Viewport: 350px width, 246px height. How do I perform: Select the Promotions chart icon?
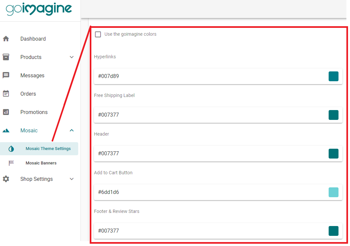[6, 112]
